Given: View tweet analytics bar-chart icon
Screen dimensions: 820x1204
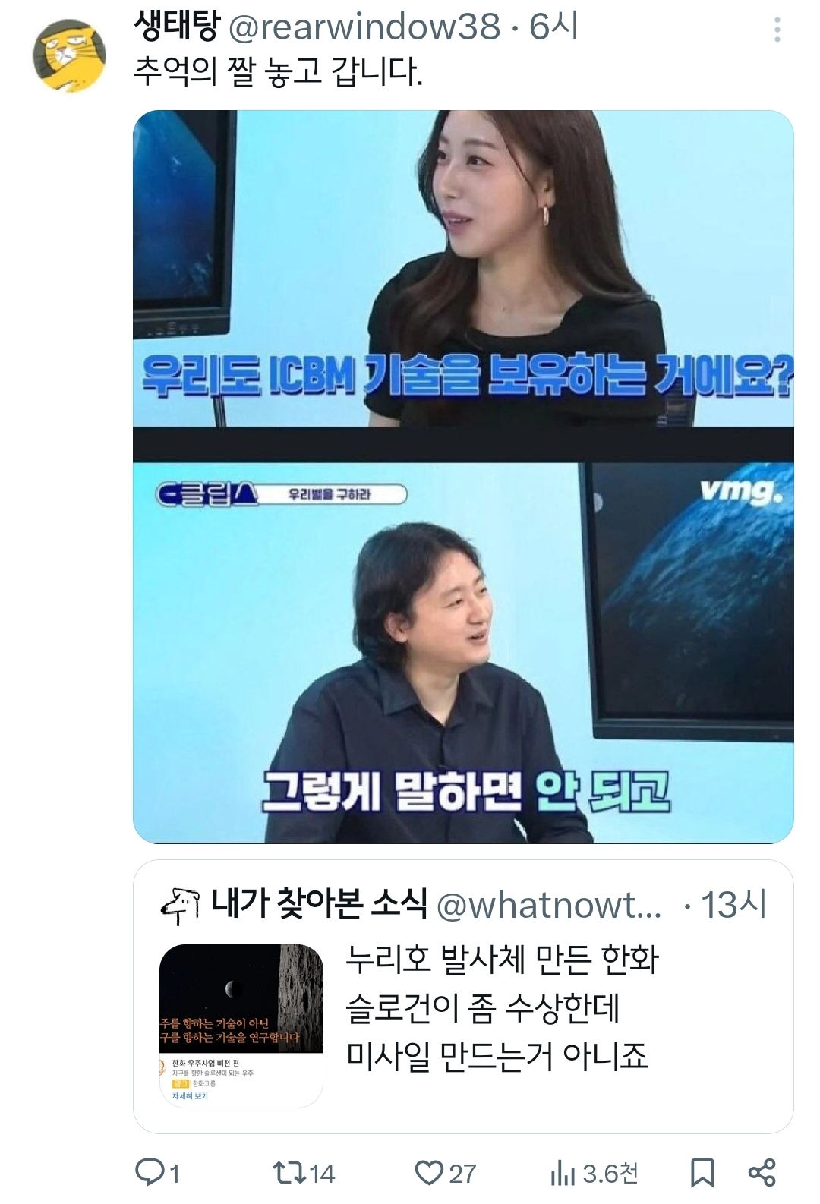Looking at the screenshot, I should point(563,1174).
